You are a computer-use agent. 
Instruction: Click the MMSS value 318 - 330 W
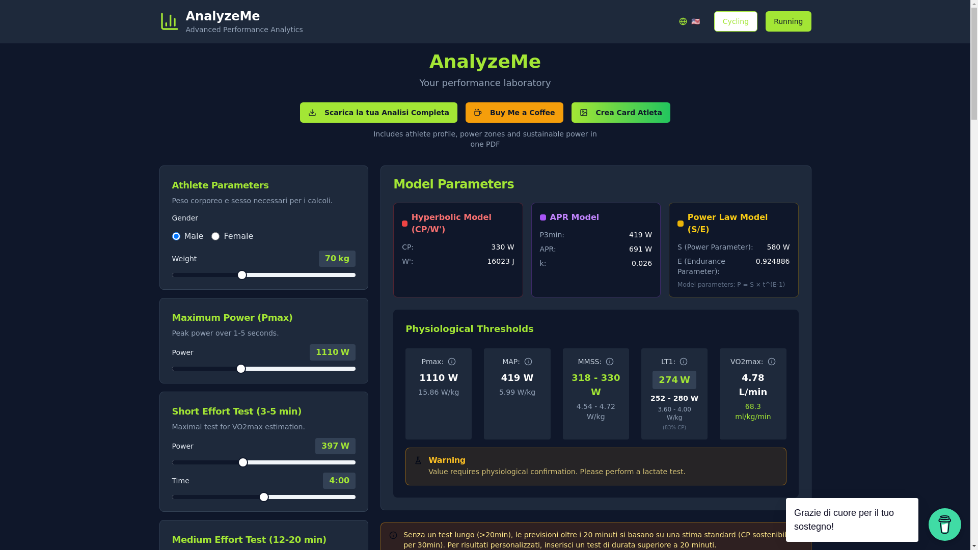[x=596, y=385]
